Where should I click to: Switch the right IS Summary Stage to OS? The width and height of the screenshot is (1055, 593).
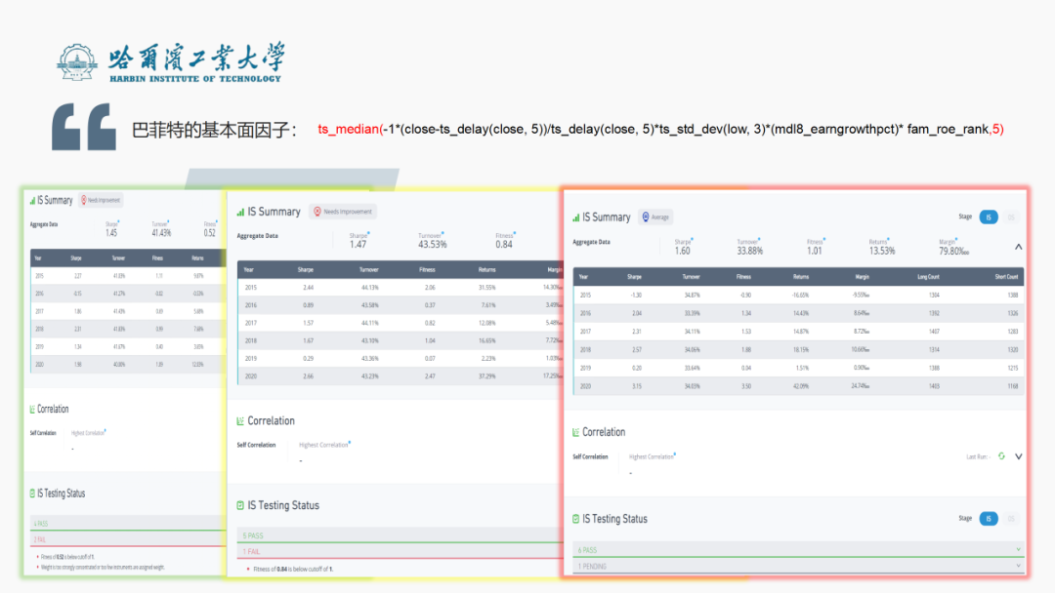1010,217
